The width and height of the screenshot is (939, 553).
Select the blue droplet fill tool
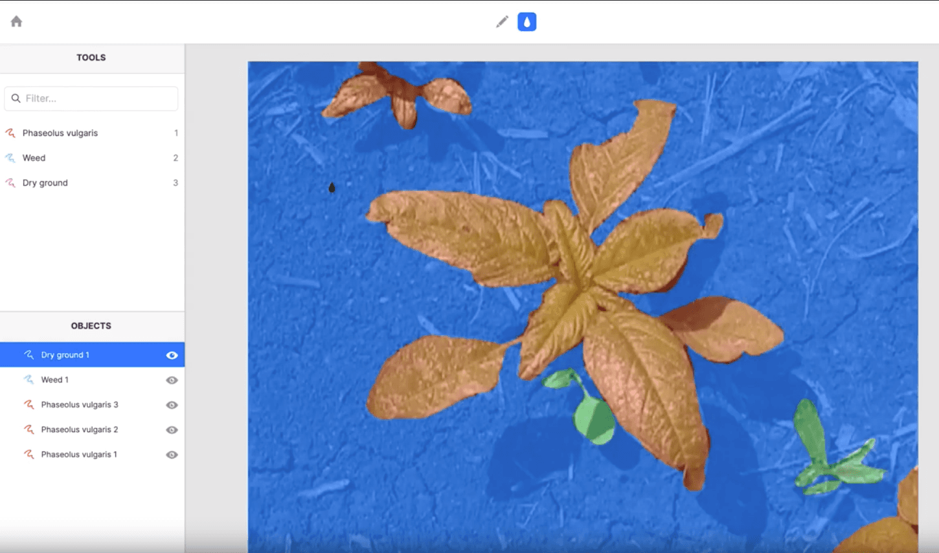[527, 22]
